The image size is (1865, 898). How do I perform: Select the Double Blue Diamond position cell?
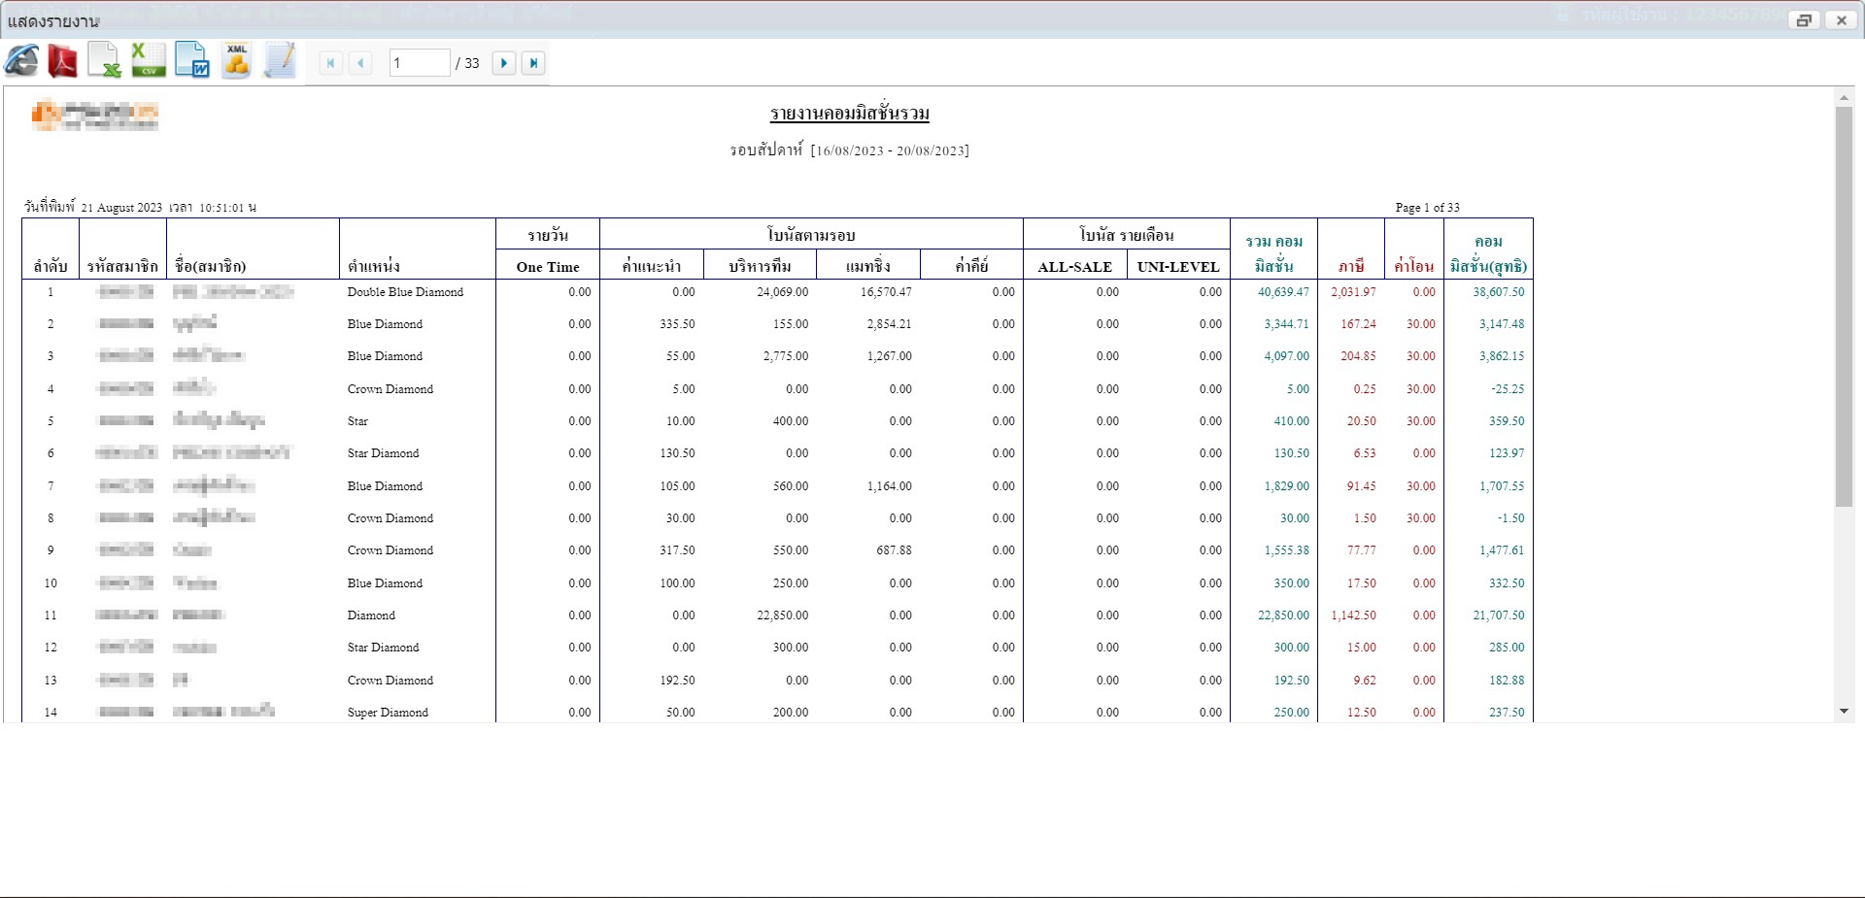coord(405,292)
